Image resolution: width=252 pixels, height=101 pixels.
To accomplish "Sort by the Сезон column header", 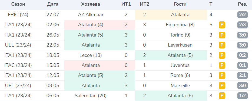I will coord(18,4).
